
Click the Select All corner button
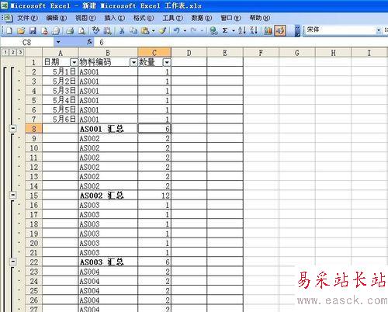(34, 53)
